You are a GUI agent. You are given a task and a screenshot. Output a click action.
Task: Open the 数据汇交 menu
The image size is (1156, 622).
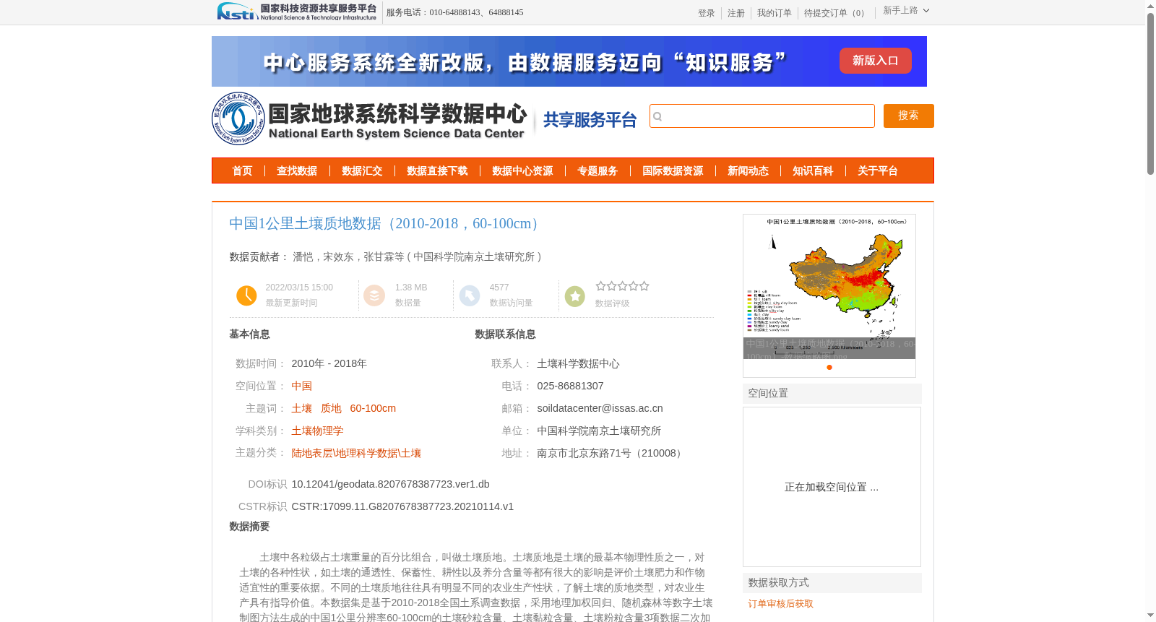coord(362,171)
